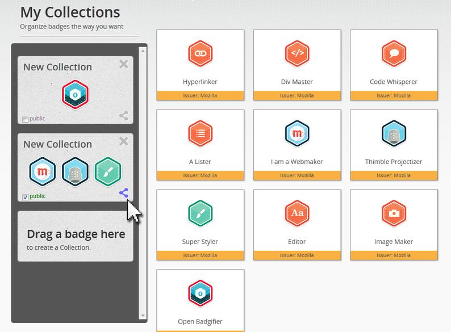Viewport: 451px width, 332px height.
Task: Click Organize badges the way you want
Action: pos(72,27)
